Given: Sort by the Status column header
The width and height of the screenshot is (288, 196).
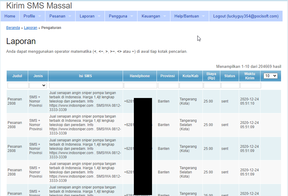Looking at the screenshot, I should pyautogui.click(x=230, y=76).
